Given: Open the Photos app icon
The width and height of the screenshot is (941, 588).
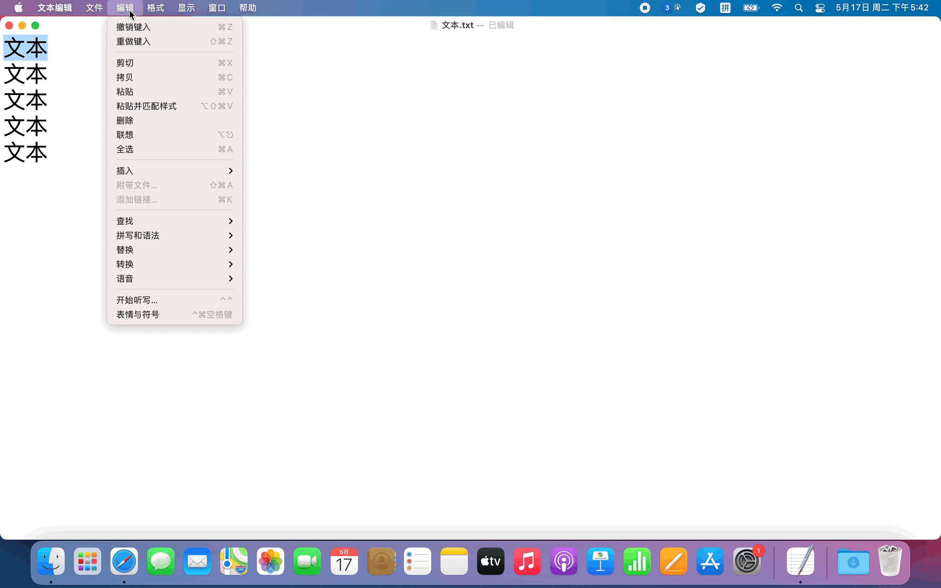Looking at the screenshot, I should pyautogui.click(x=270, y=561).
